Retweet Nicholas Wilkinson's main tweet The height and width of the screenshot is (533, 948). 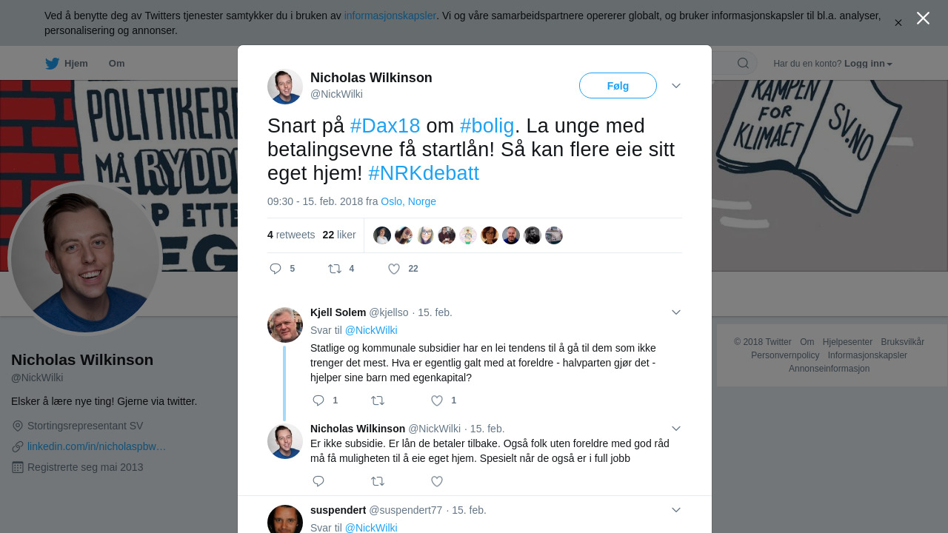335,269
